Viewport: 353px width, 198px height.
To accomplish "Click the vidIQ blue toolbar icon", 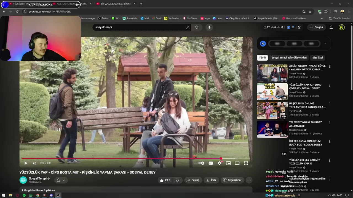I will pyautogui.click(x=288, y=27).
